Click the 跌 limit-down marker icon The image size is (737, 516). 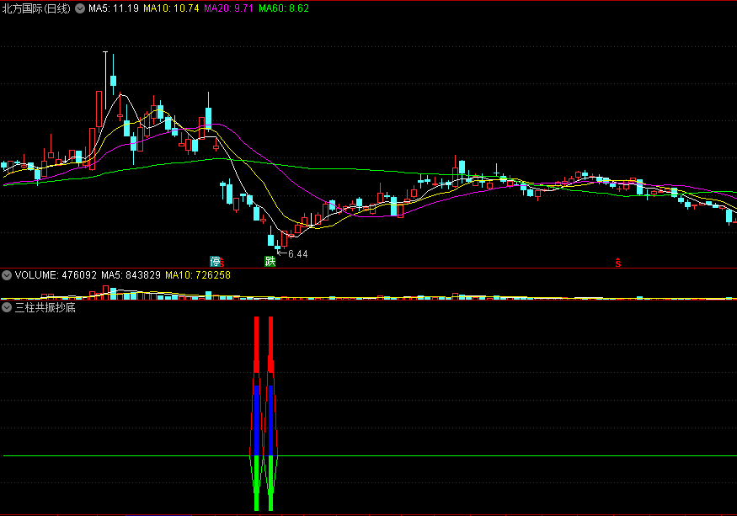click(x=270, y=261)
